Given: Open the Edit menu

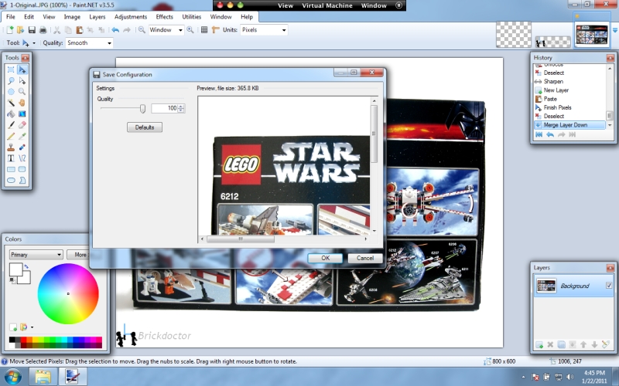Looking at the screenshot, I should click(x=29, y=17).
